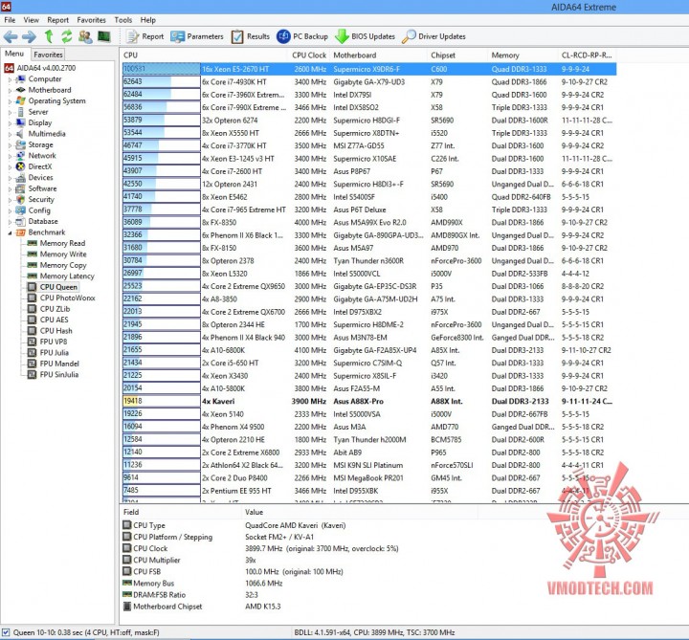Sort by the CPU Clock column header

(x=309, y=55)
